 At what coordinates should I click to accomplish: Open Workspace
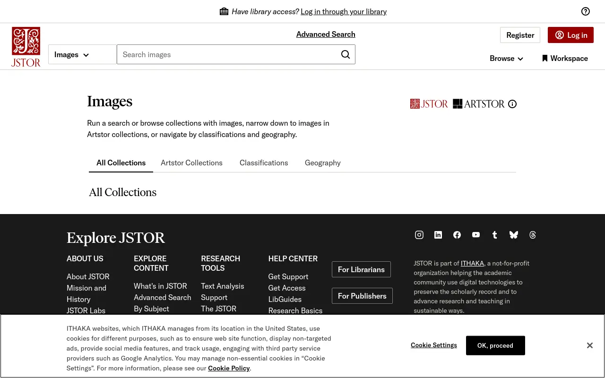pyautogui.click(x=565, y=59)
